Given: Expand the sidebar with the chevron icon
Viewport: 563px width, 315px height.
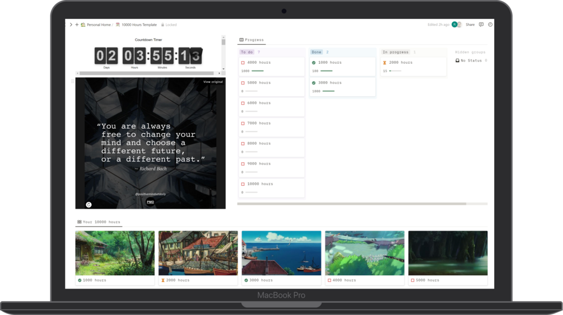Looking at the screenshot, I should [x=71, y=25].
